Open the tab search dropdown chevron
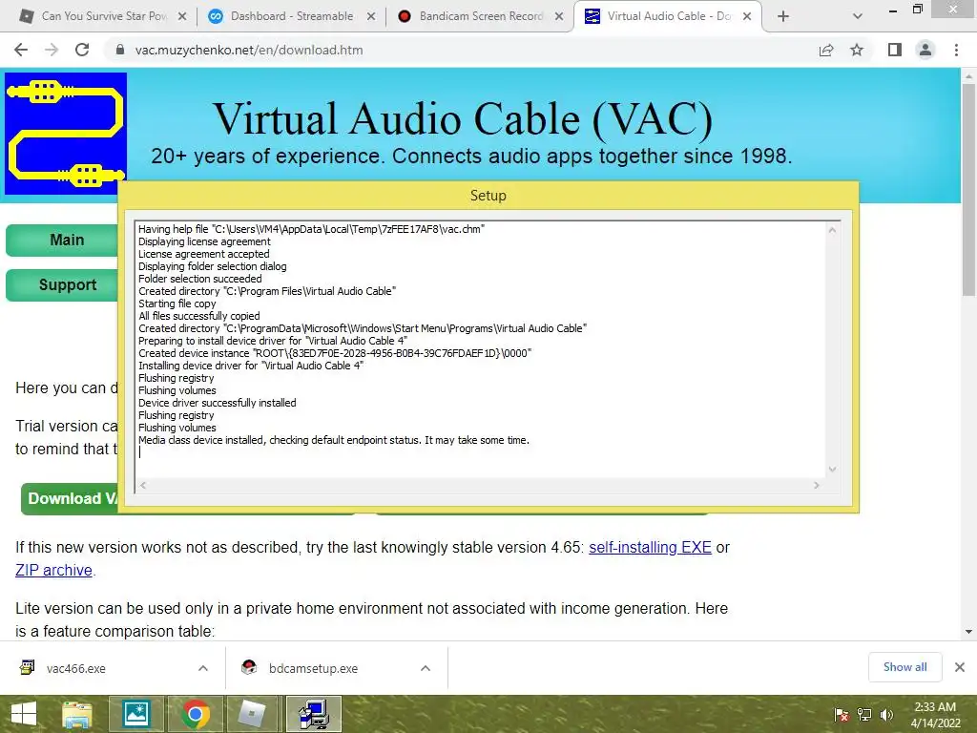Viewport: 977px width, 733px height. (858, 17)
